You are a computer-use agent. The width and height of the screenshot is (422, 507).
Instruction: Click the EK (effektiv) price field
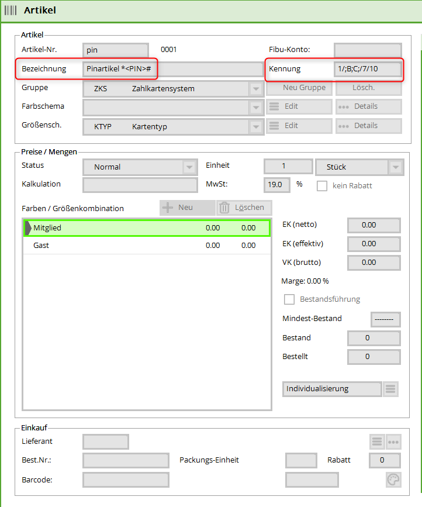[374, 244]
